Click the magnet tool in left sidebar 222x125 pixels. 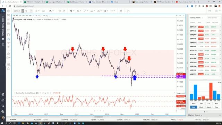coord(8,34)
